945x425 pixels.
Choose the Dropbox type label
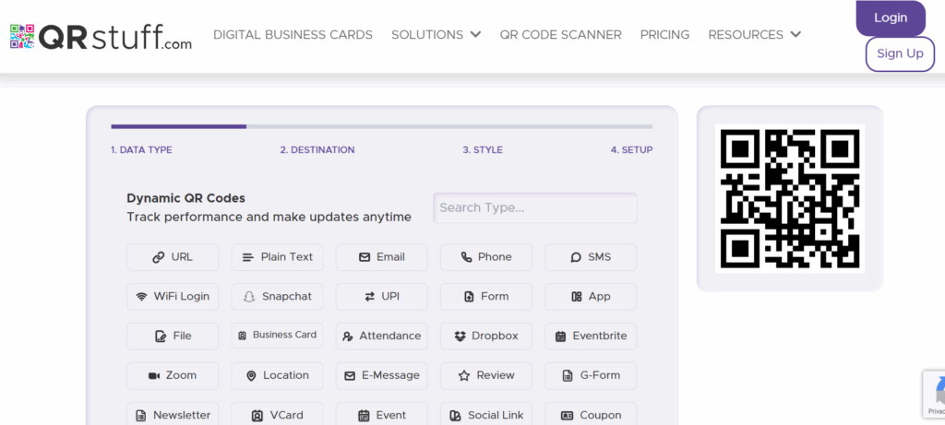[x=495, y=336]
